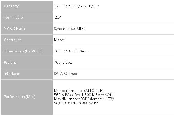Screen dimensions: 174x115
Task: Select the 70g (2.5oz) weight value
Action: [x=63, y=63]
